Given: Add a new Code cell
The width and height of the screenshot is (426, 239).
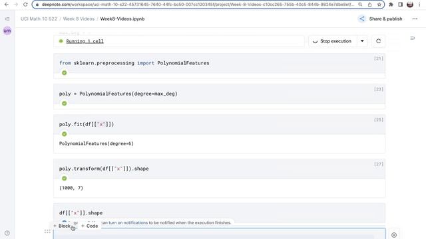Looking at the screenshot, I should (x=89, y=226).
